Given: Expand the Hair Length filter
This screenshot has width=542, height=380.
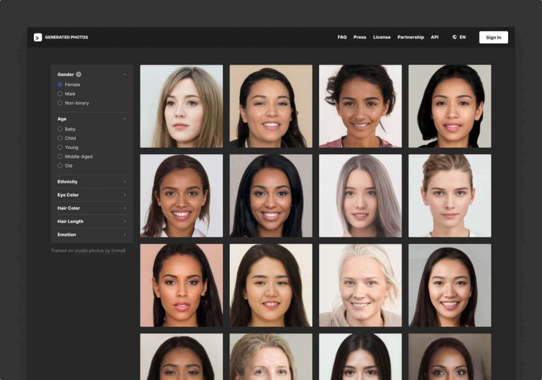Looking at the screenshot, I should coord(92,221).
